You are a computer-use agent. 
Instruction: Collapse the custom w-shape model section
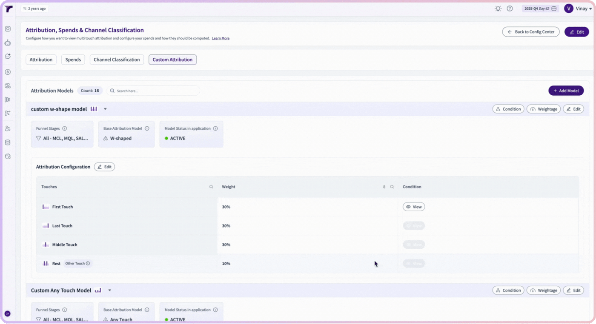[x=105, y=109]
